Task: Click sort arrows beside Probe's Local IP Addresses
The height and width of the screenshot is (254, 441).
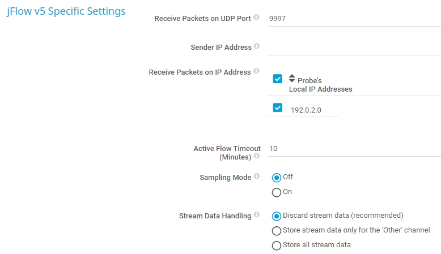Action: 292,79
